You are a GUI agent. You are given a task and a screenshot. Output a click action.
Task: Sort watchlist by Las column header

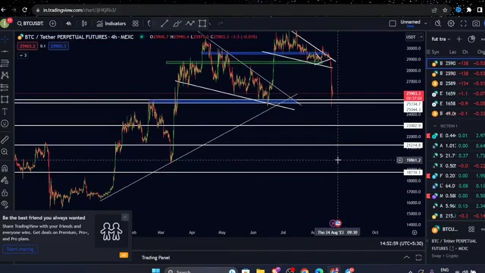point(453,52)
